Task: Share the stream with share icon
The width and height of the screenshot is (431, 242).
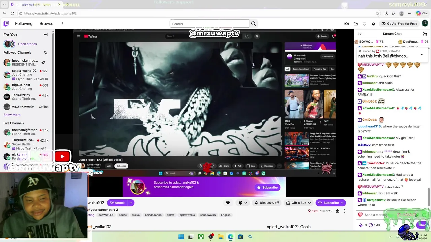Action: (x=337, y=211)
